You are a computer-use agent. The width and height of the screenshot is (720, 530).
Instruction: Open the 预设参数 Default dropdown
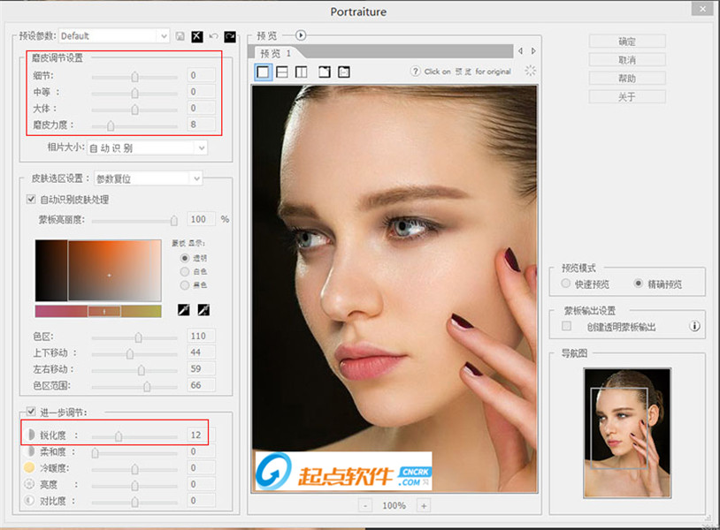point(114,36)
